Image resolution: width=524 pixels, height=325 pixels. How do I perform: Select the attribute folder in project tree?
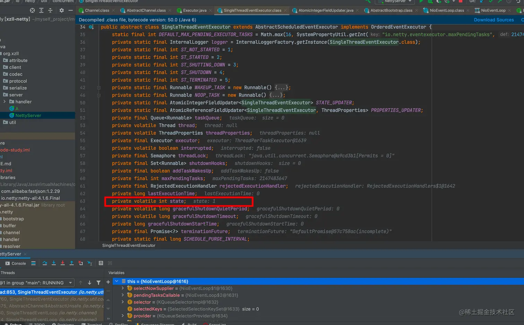coord(18,60)
